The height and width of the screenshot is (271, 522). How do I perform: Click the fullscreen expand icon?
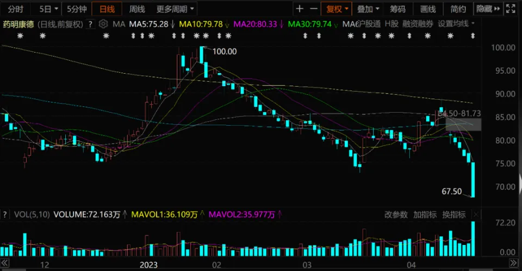point(511,9)
